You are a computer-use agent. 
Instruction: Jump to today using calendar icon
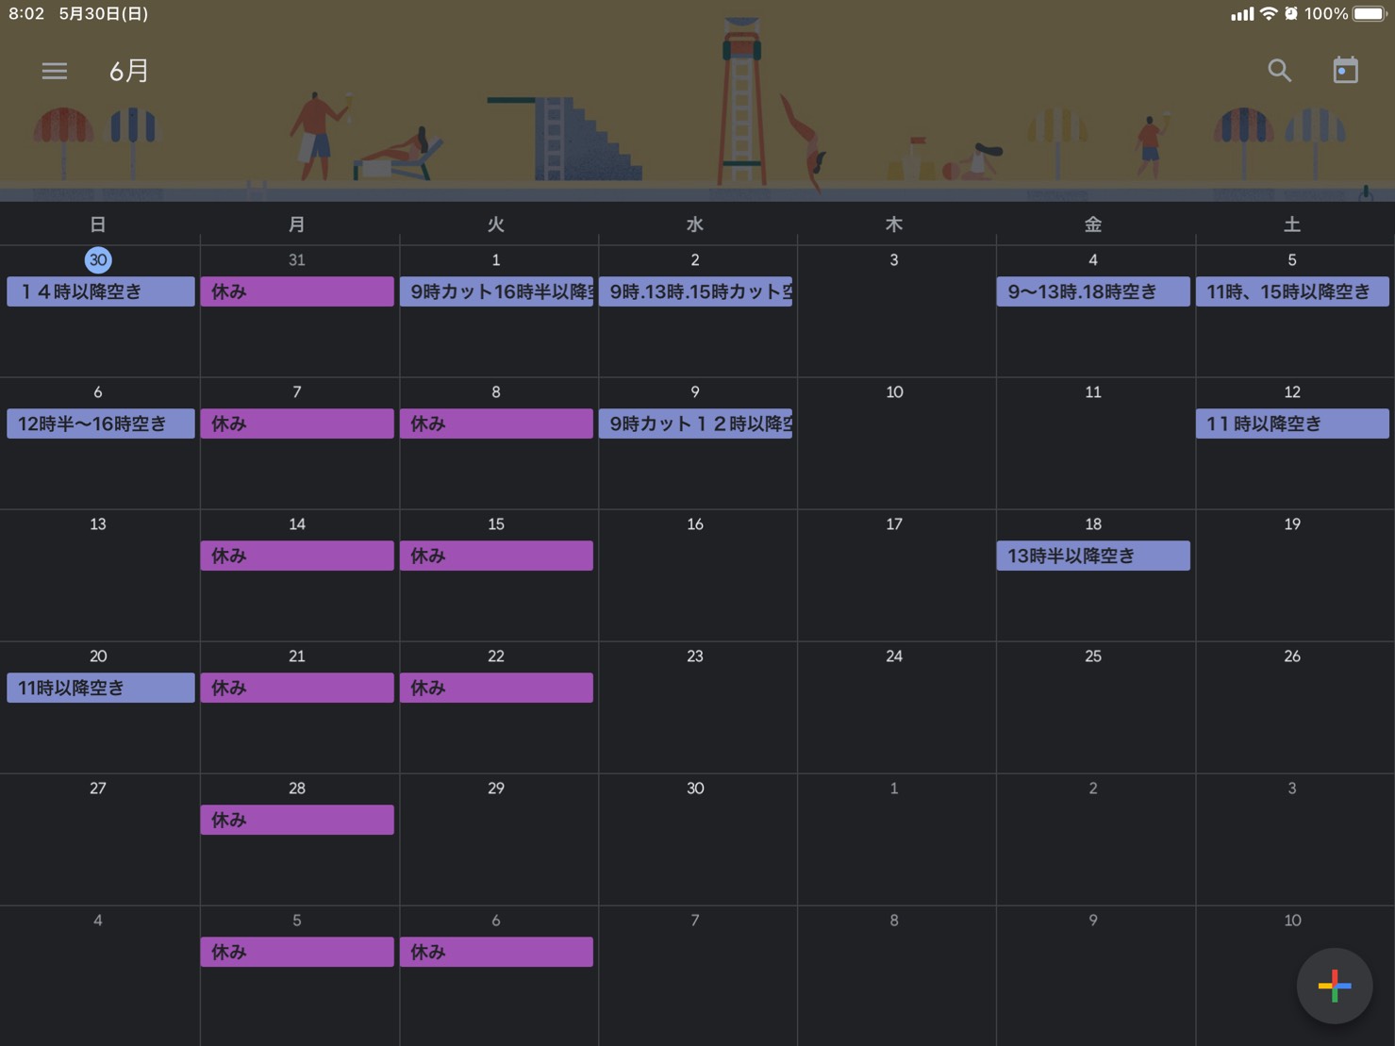[x=1345, y=71]
